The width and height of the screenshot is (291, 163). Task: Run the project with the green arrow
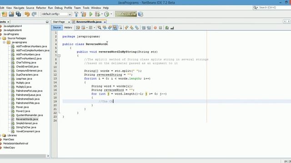(x=91, y=14)
